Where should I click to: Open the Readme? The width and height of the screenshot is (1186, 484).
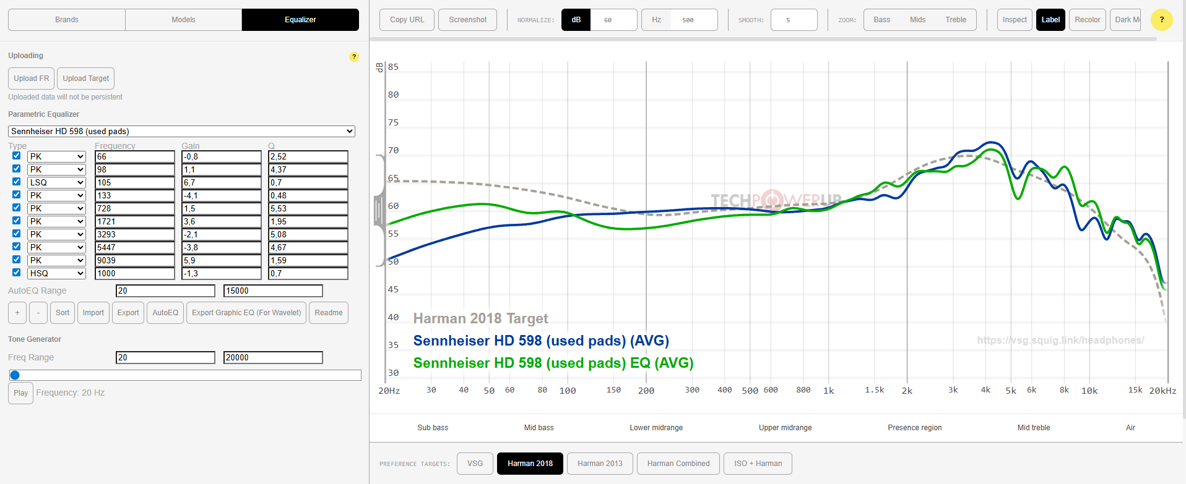tap(329, 313)
